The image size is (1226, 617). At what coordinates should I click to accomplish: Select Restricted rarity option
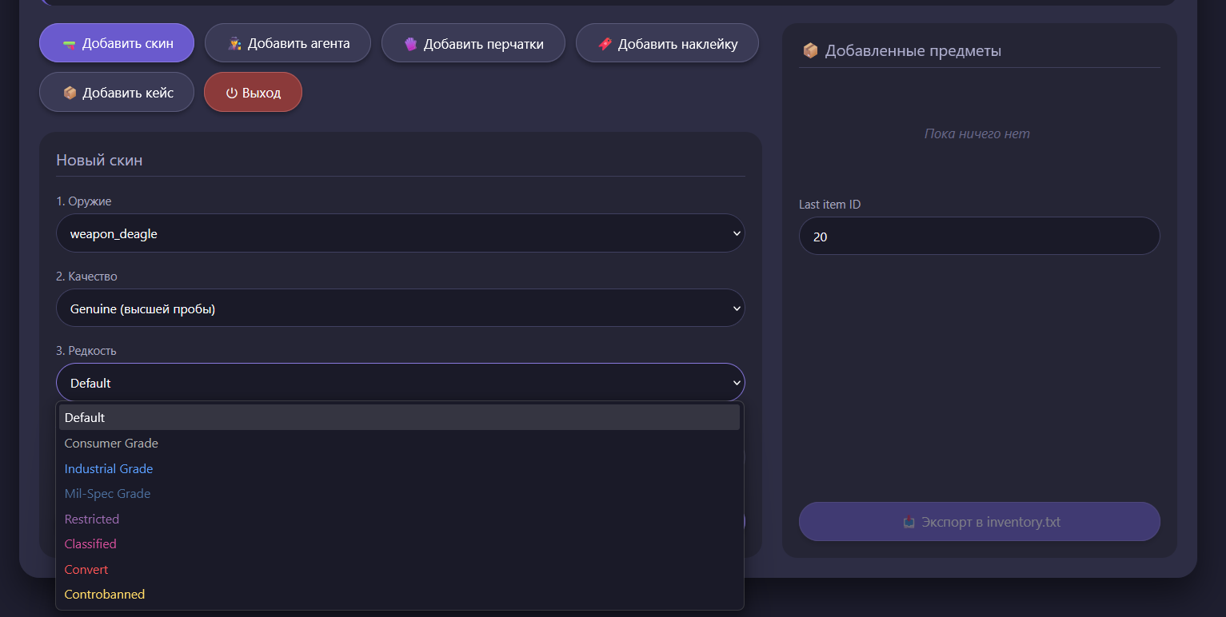399,519
